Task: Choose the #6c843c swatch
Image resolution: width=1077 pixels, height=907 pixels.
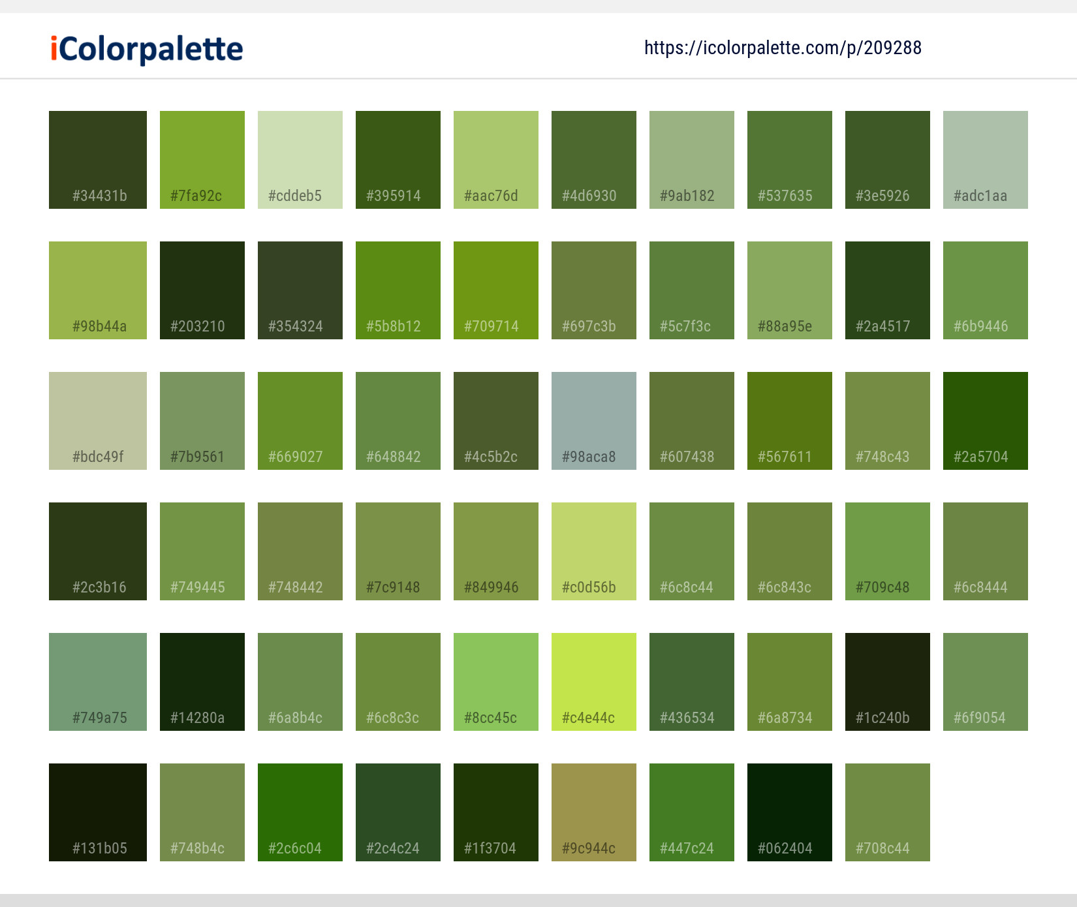Action: 790,551
